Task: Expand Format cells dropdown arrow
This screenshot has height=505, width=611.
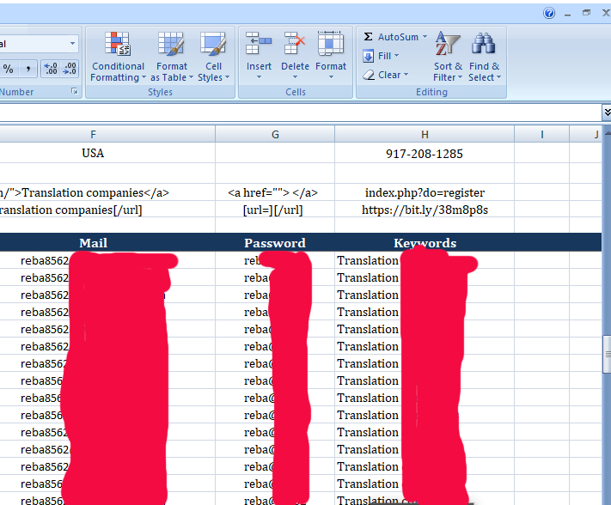Action: pyautogui.click(x=331, y=77)
